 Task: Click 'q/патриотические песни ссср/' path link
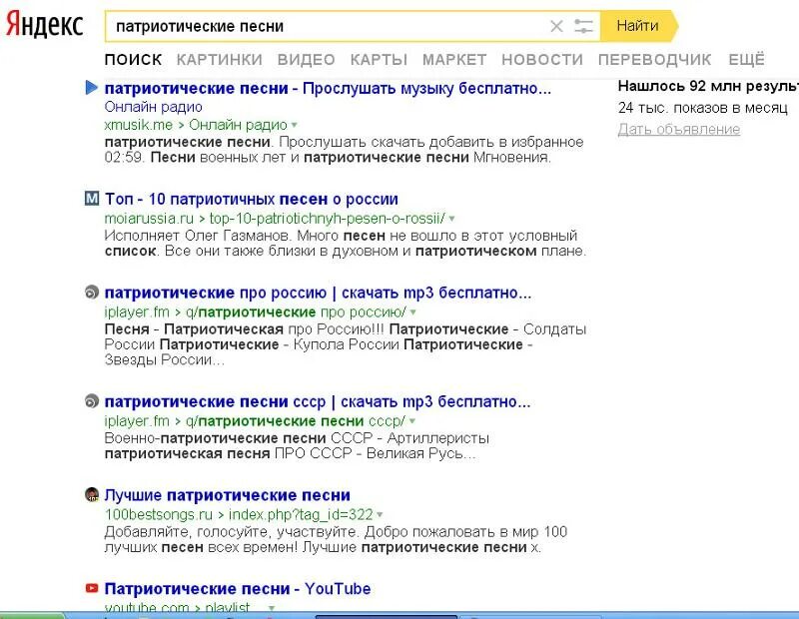295,420
